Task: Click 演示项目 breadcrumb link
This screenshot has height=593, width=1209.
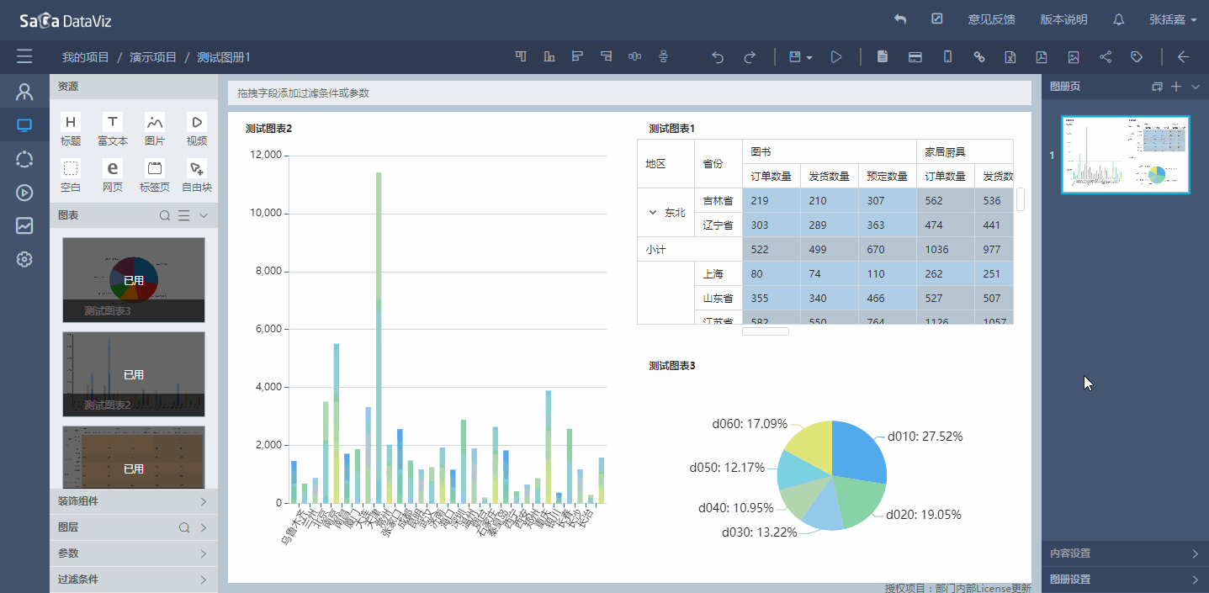Action: coord(153,57)
